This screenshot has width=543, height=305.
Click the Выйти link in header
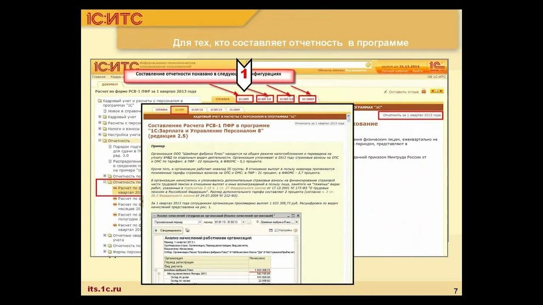(x=417, y=71)
